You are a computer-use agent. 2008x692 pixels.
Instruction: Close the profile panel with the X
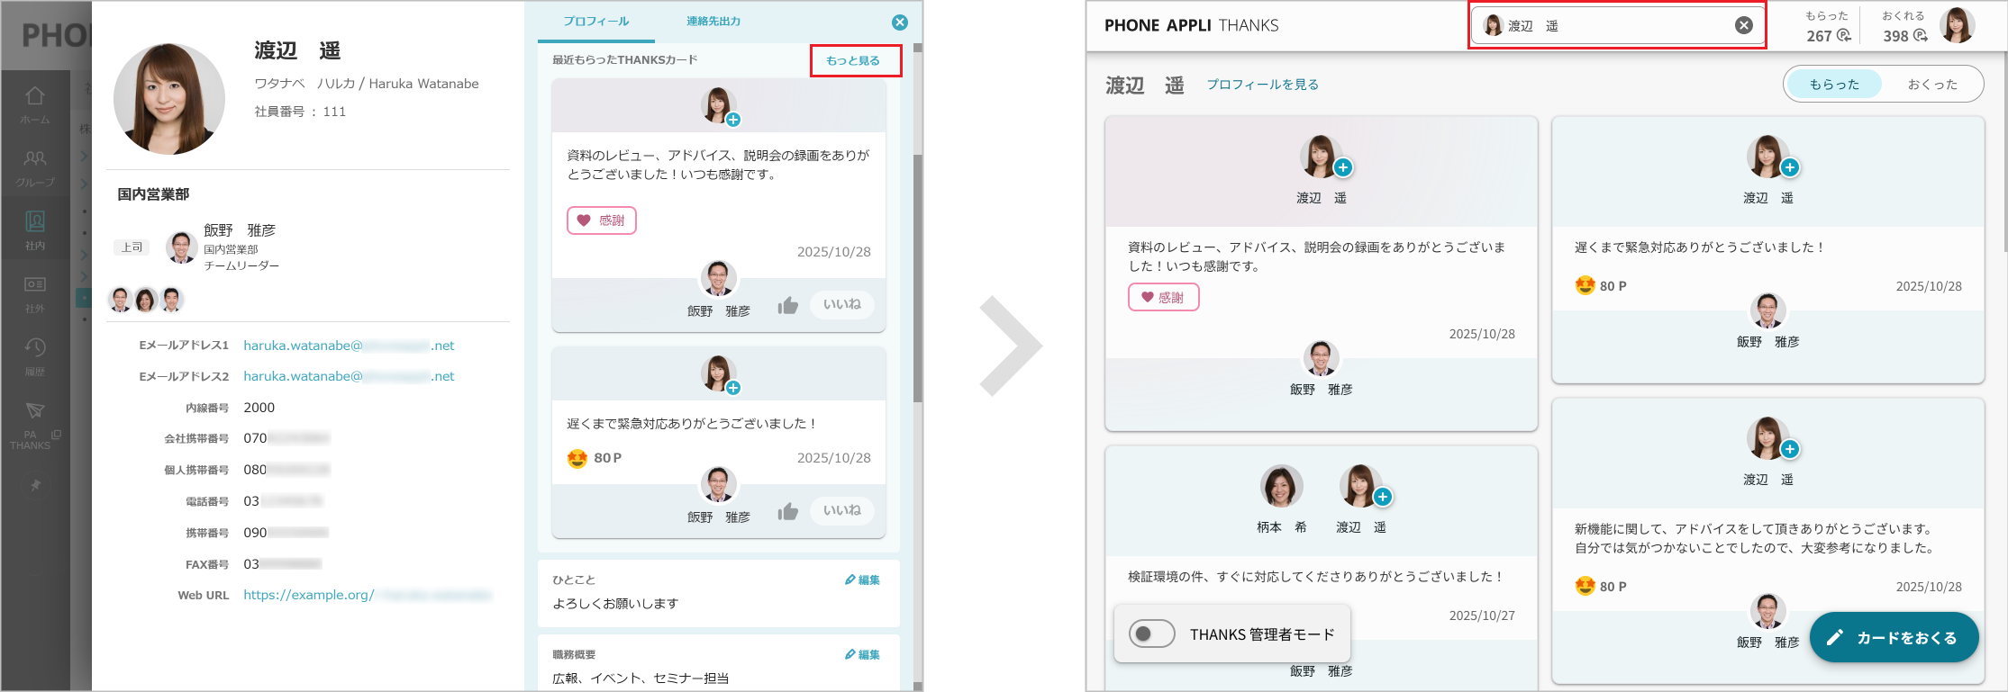click(x=899, y=22)
